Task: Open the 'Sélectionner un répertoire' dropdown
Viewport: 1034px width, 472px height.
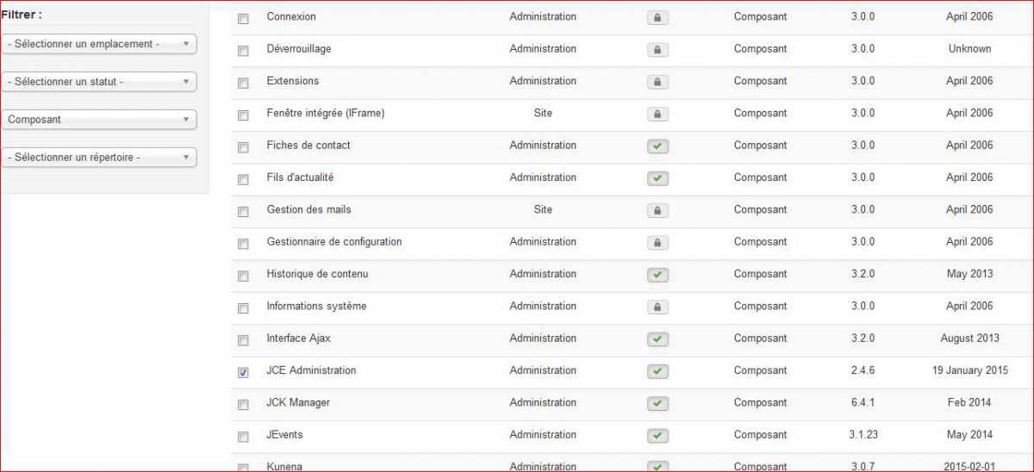Action: 99,158
